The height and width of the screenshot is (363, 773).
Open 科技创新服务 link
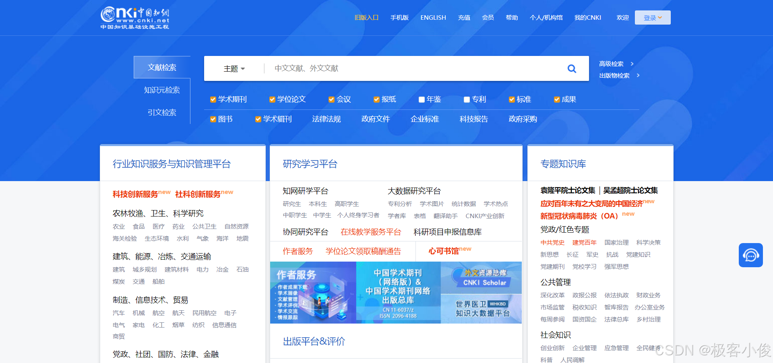135,194
